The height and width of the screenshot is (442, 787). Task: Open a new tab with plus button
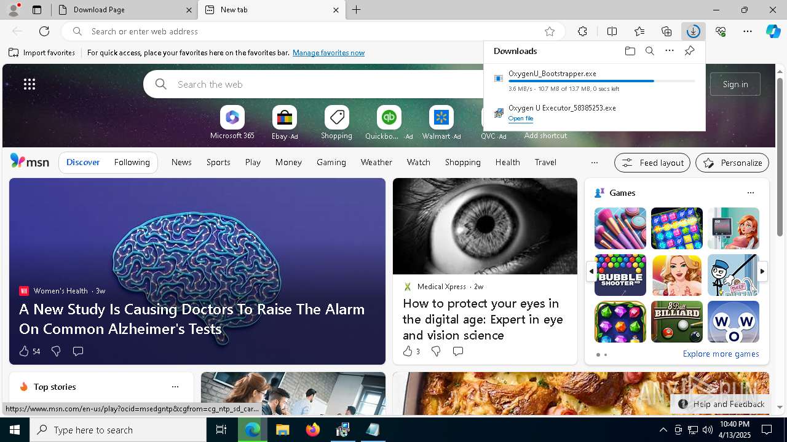(356, 10)
